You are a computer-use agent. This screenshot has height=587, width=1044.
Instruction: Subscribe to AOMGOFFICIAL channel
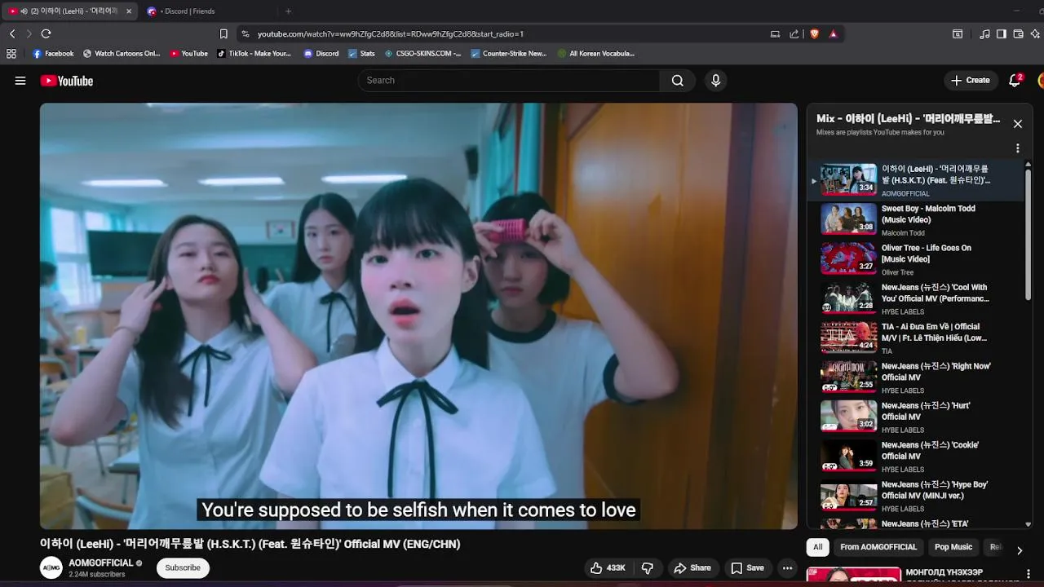pyautogui.click(x=183, y=568)
